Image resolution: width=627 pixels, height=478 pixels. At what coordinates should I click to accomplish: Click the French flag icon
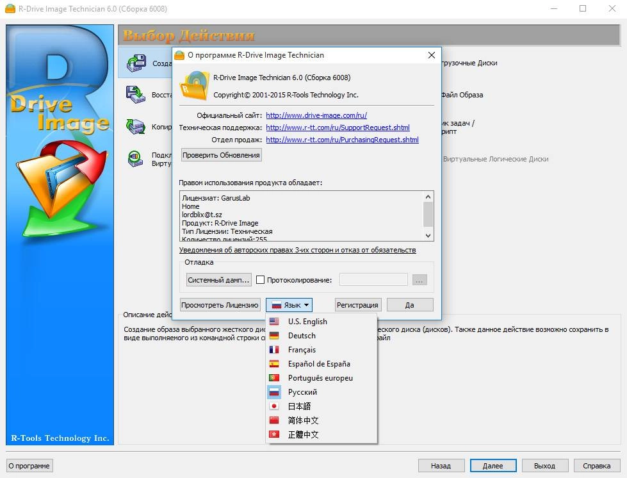(274, 350)
